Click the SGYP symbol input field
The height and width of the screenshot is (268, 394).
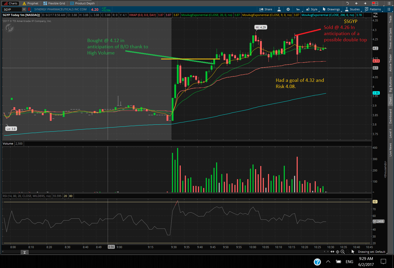point(12,9)
